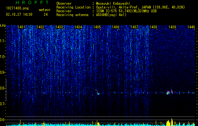Click the 1438 time marker
This screenshot has height=126, width=198.
pyautogui.click(x=153, y=27)
